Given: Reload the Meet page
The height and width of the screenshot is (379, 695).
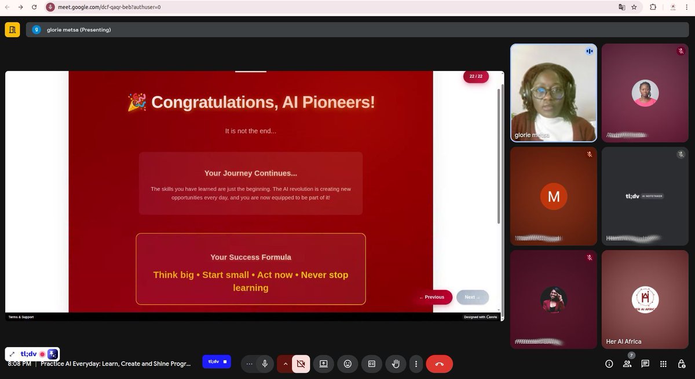Looking at the screenshot, I should tap(34, 7).
